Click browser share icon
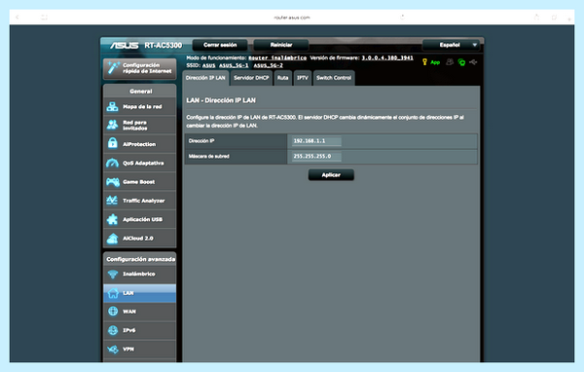 pos(536,18)
